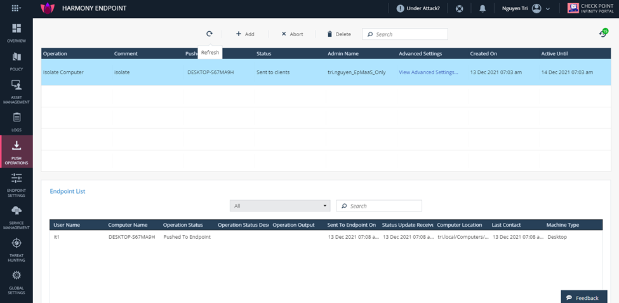The width and height of the screenshot is (619, 303).
Task: Open Service Management
Action: (16, 217)
